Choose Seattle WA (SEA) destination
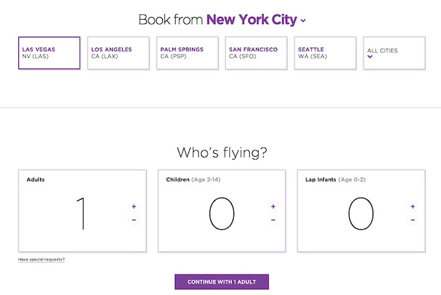The image size is (441, 295). (x=325, y=53)
